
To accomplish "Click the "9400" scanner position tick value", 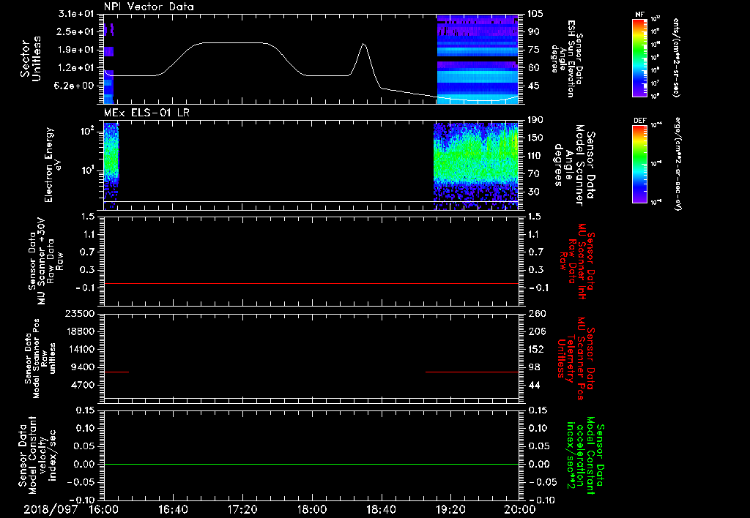I will 82,367.
